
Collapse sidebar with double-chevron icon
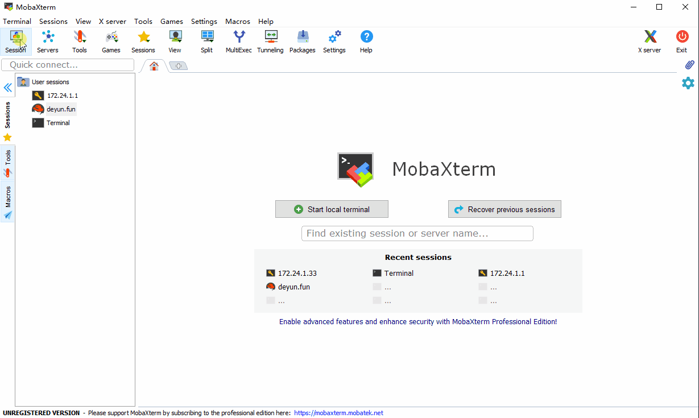tap(7, 88)
